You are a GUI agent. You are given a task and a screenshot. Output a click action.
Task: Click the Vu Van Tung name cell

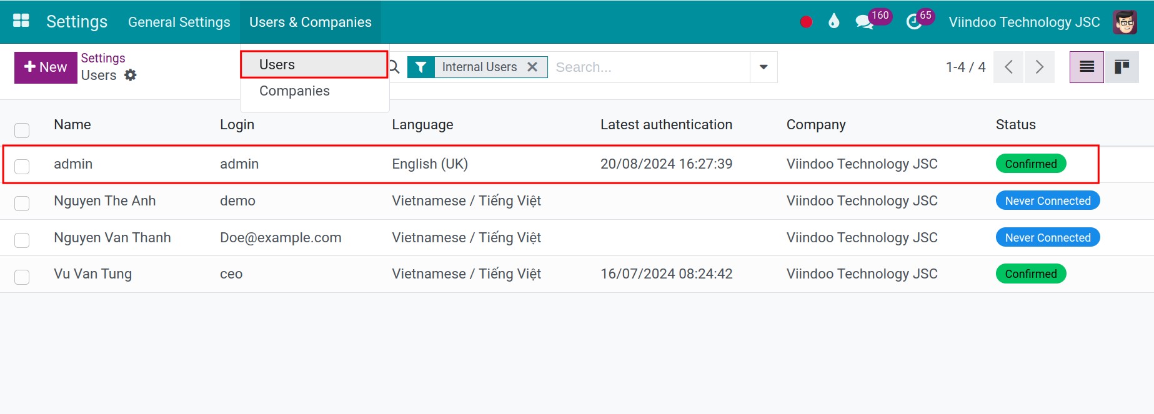[92, 274]
